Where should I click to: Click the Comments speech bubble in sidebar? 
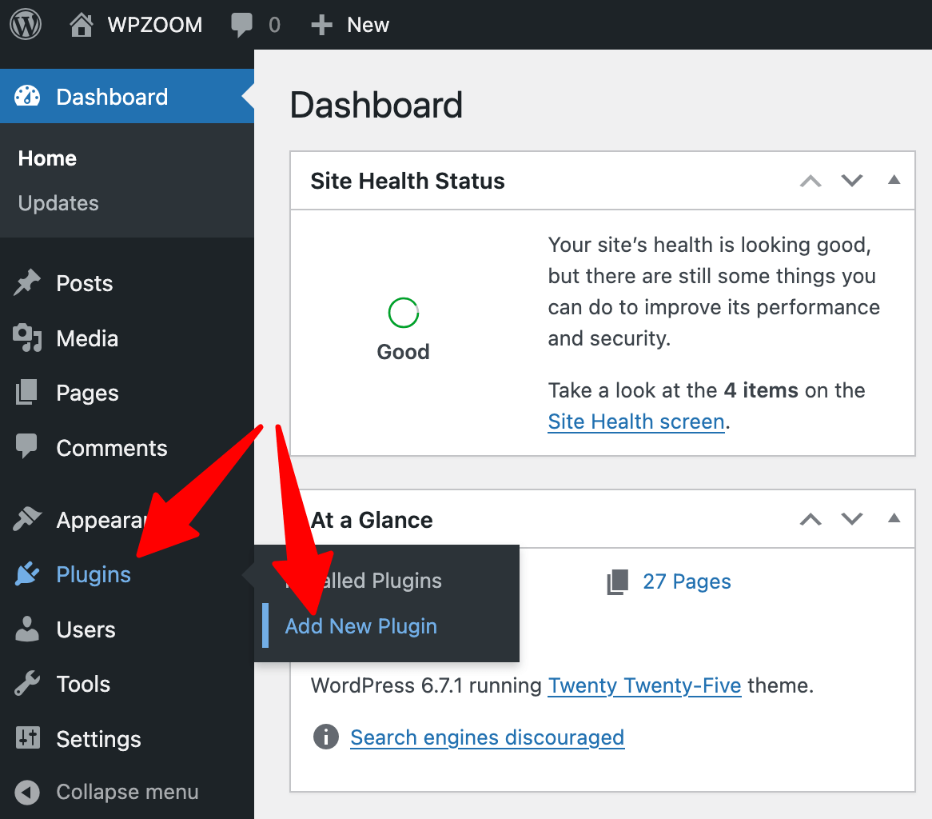point(26,447)
